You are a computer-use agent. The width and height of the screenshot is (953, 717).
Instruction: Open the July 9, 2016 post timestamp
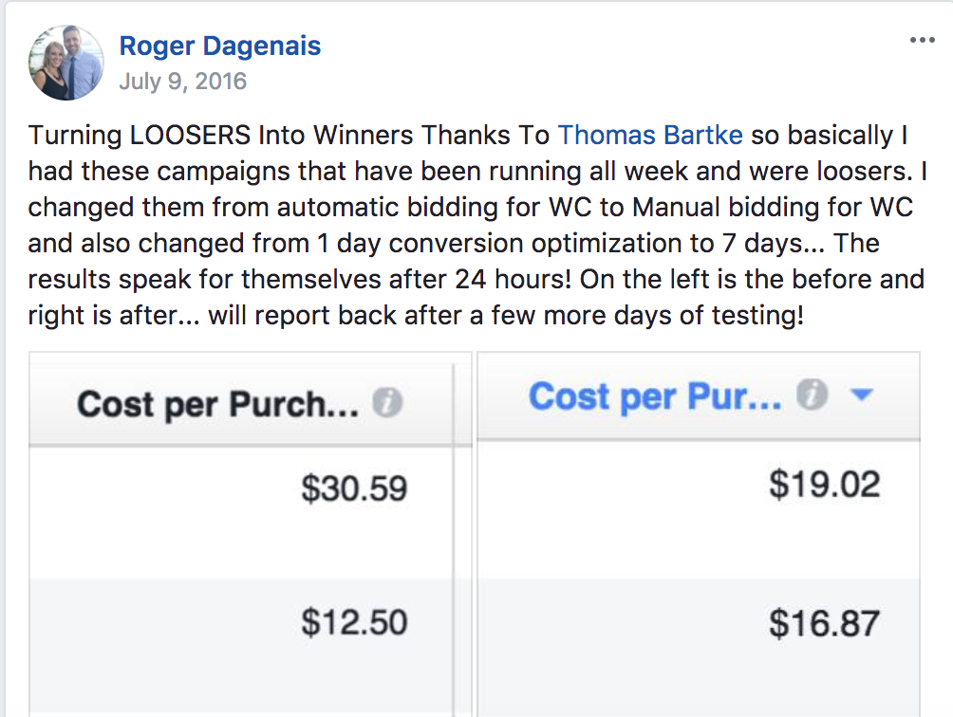(x=183, y=82)
